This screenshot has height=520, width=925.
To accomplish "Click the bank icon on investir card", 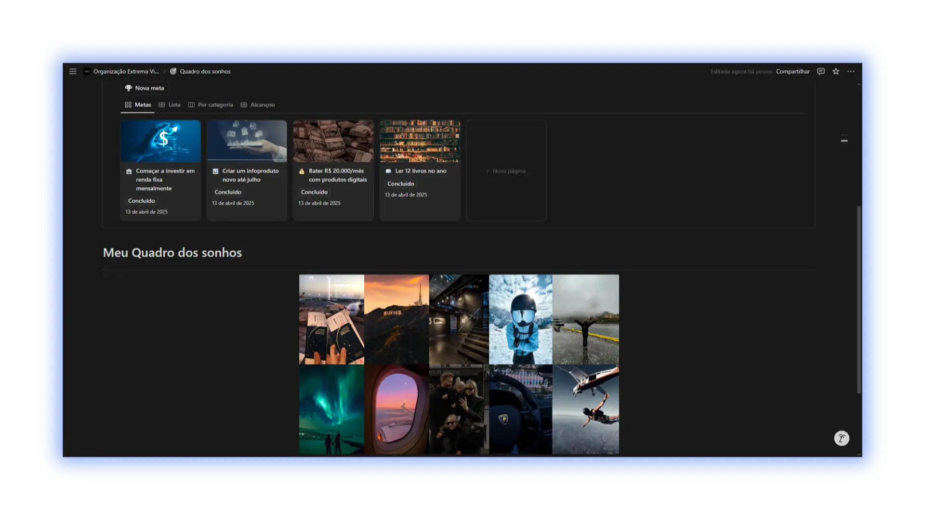I will (x=129, y=171).
